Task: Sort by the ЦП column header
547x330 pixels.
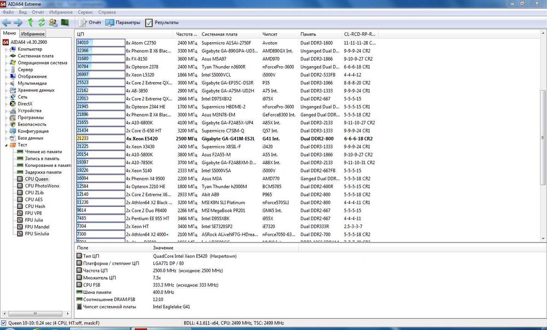Action: point(124,34)
